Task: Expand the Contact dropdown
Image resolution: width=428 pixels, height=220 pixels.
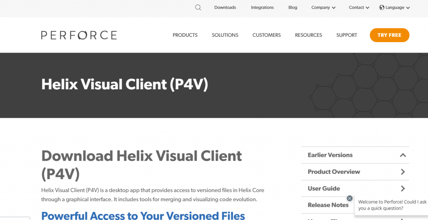Action: (x=359, y=8)
